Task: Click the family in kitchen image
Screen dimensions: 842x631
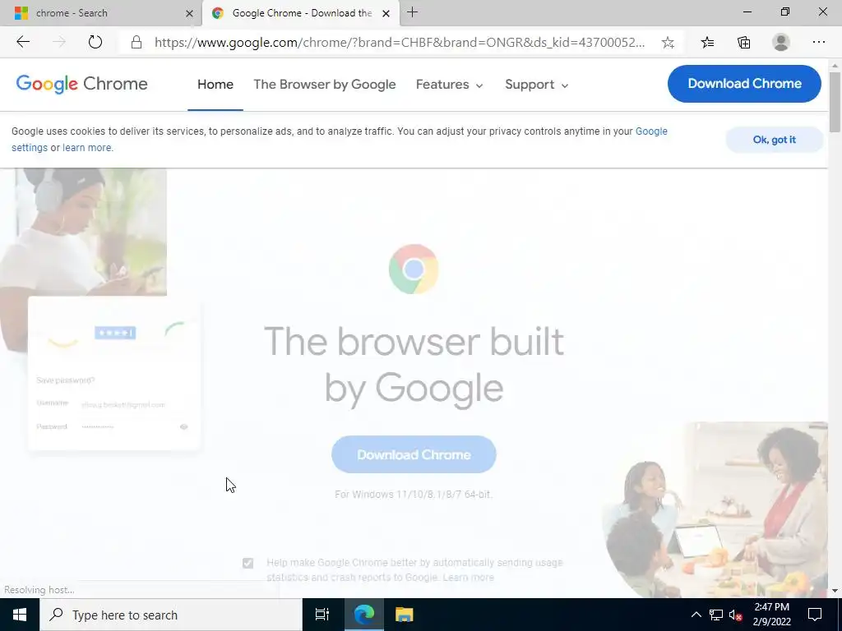Action: pos(715,509)
